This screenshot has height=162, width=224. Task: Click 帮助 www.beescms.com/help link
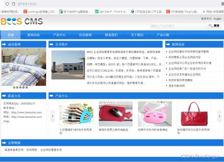[26, 117]
